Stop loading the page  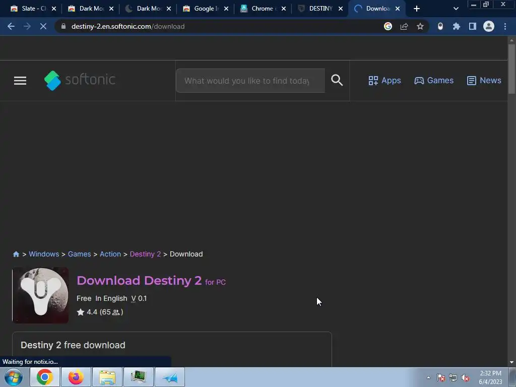click(x=43, y=26)
